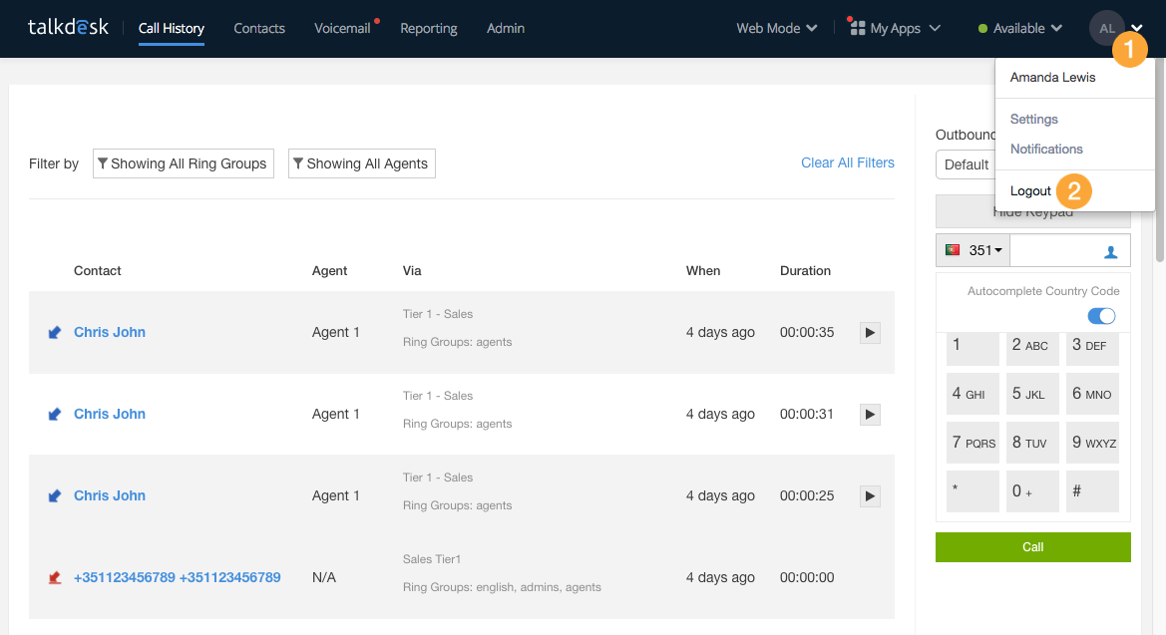Expand the My Apps menu chevron
Image resolution: width=1166 pixels, height=635 pixels.
(935, 28)
